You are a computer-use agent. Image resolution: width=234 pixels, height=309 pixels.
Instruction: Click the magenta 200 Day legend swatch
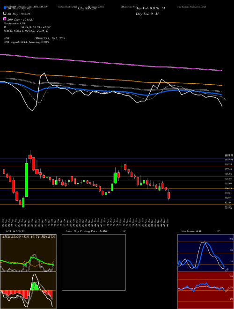point(5,19)
